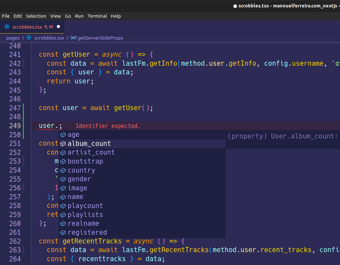Select the artist_count suggestion
The height and width of the screenshot is (265, 340).
pos(142,152)
